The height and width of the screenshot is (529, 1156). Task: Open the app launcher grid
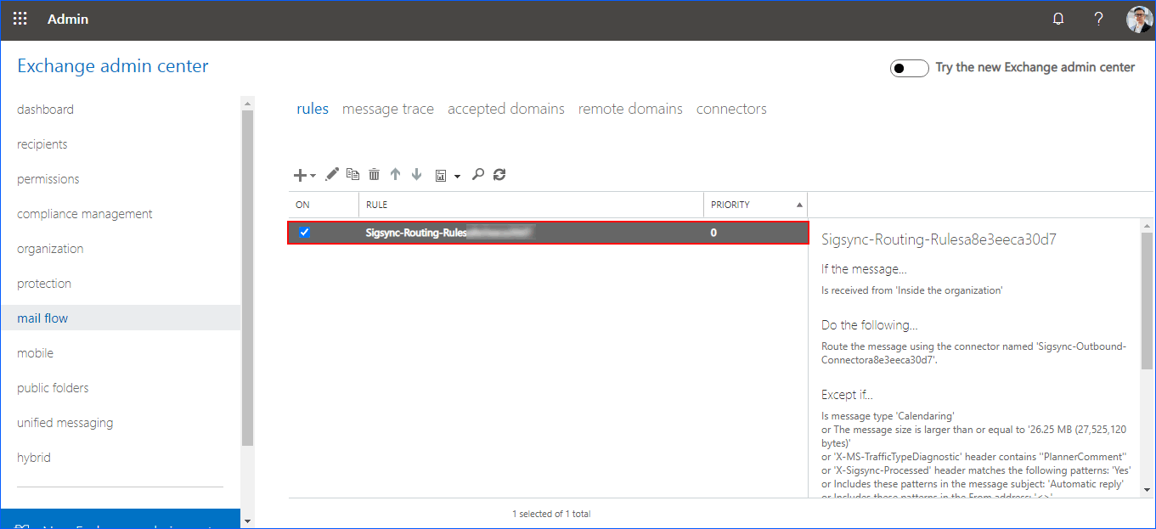(x=20, y=19)
